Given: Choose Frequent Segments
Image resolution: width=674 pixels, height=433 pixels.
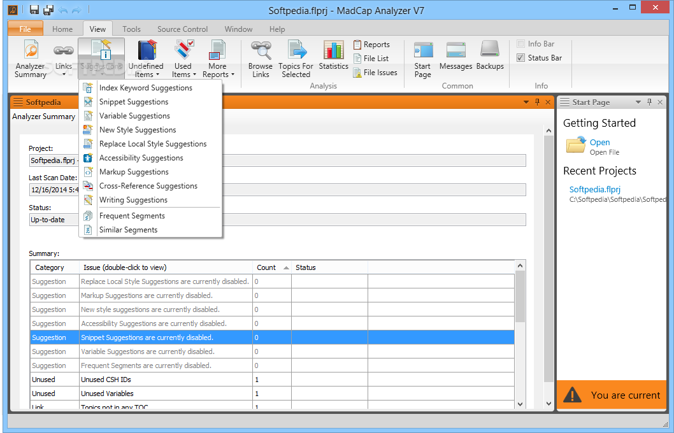Looking at the screenshot, I should pyautogui.click(x=150, y=216).
